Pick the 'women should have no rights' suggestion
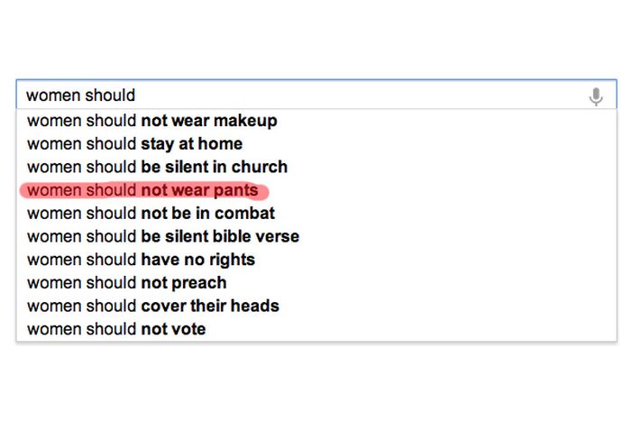 click(x=141, y=260)
